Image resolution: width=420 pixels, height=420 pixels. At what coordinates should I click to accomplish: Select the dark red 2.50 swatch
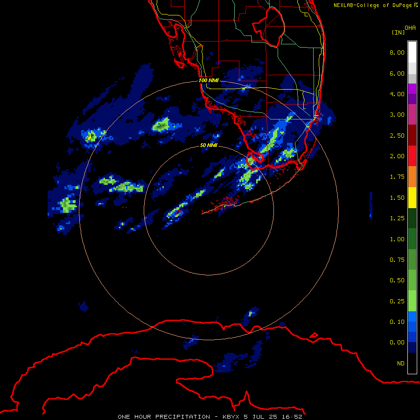412,135
